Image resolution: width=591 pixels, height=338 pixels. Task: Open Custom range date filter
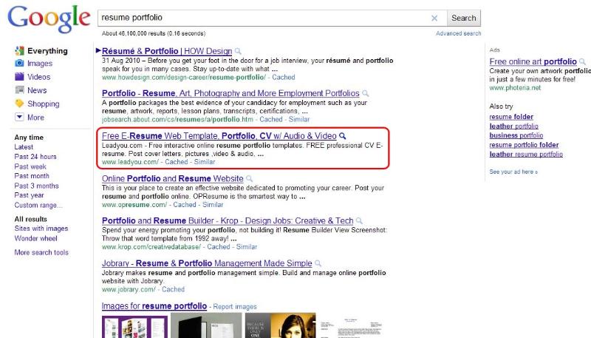click(x=38, y=205)
